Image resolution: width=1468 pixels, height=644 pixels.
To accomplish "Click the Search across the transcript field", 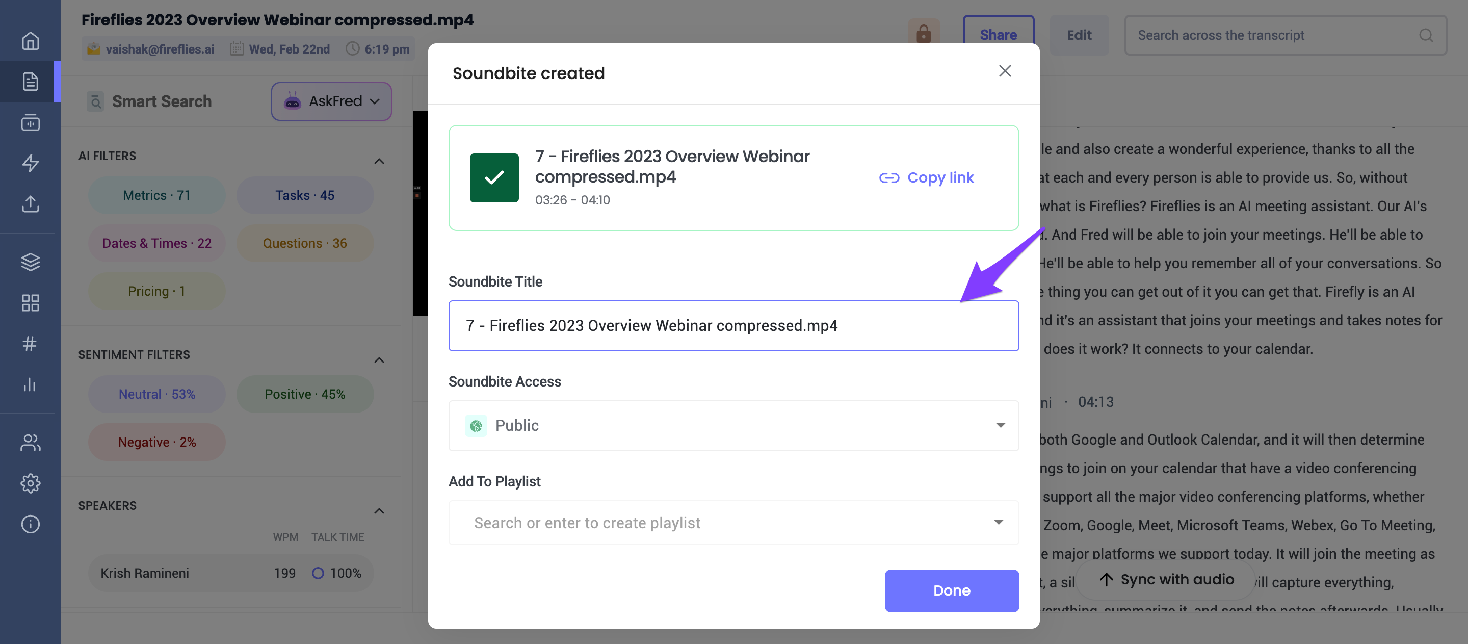I will [x=1285, y=35].
